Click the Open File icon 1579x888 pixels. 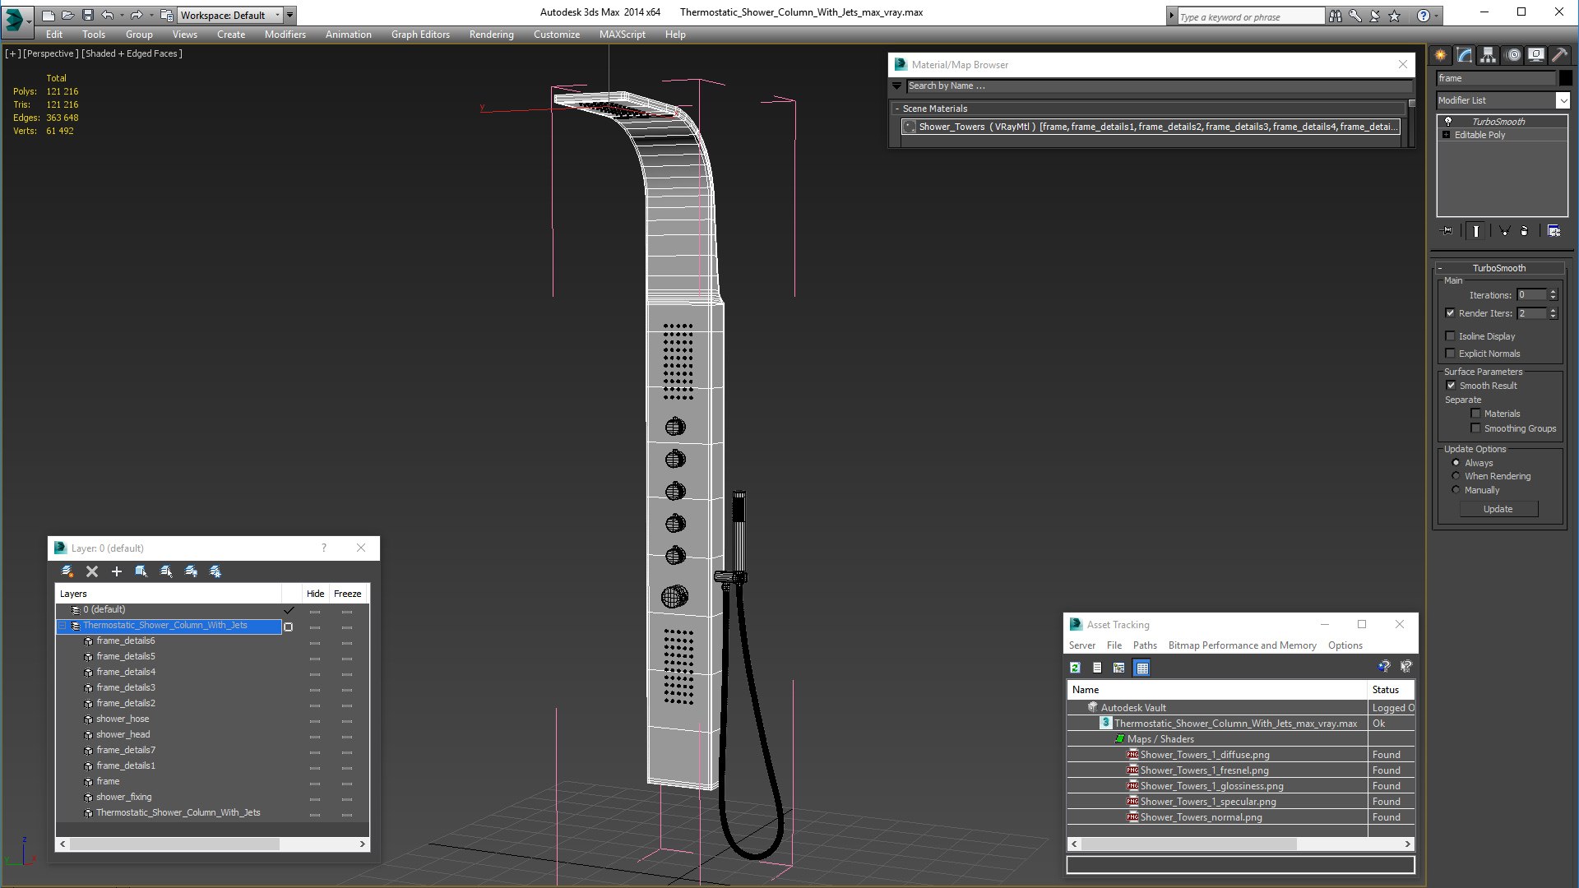(67, 15)
